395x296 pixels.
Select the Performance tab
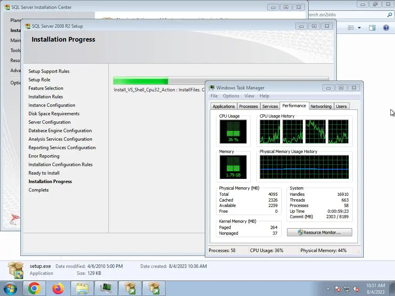pos(294,106)
